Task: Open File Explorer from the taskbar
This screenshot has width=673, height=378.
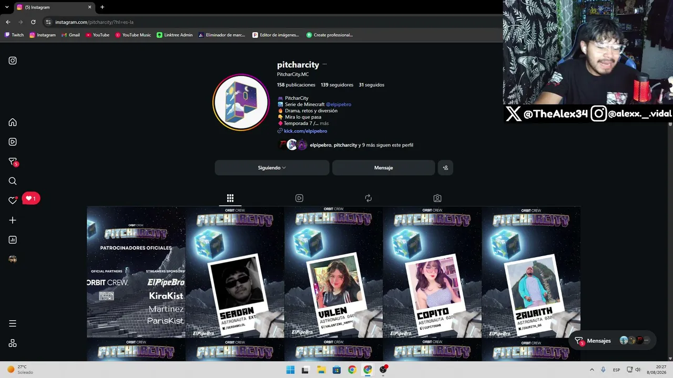Action: tap(321, 370)
